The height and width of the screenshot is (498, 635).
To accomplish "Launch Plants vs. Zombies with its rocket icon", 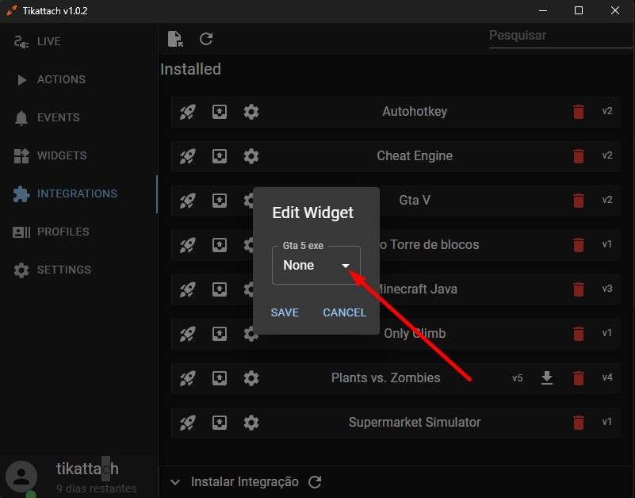I will [188, 378].
